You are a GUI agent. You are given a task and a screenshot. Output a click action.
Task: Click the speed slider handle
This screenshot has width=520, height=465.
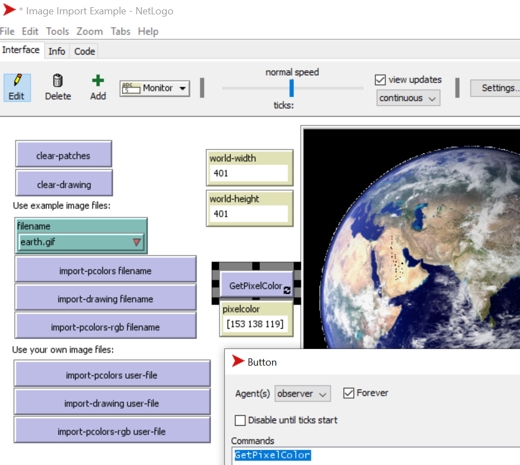[x=291, y=88]
